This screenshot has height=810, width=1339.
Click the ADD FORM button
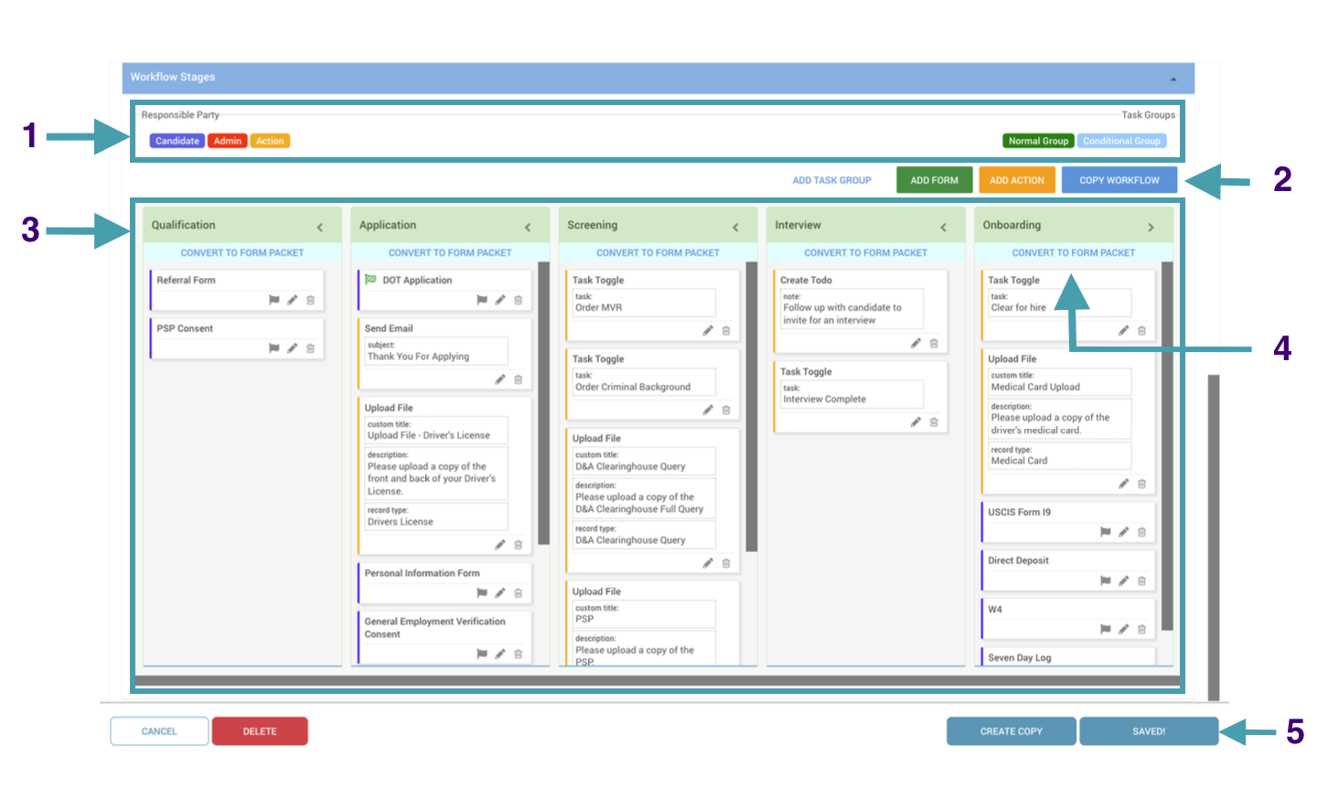(934, 179)
